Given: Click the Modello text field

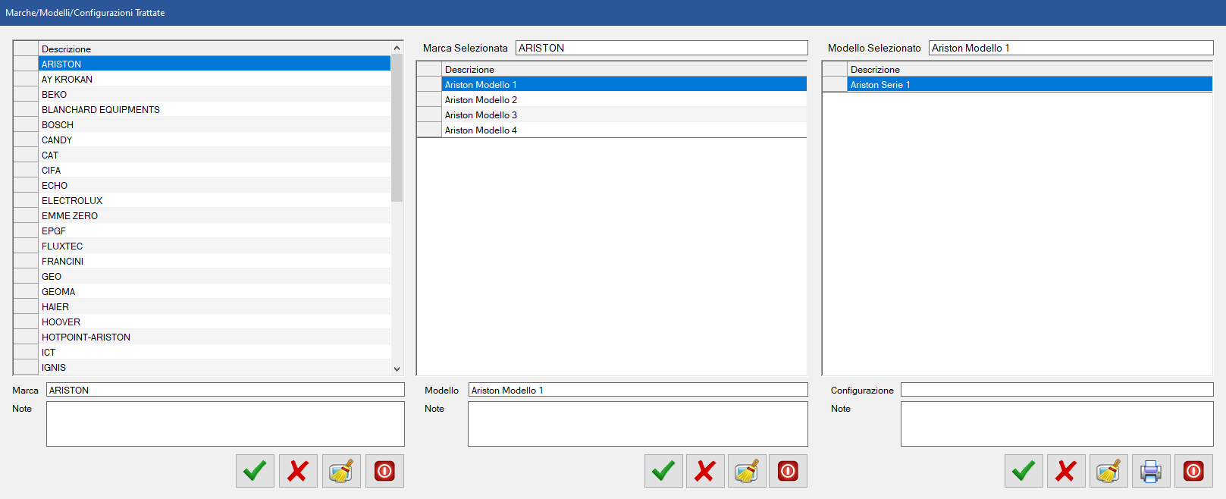Looking at the screenshot, I should click(x=637, y=390).
